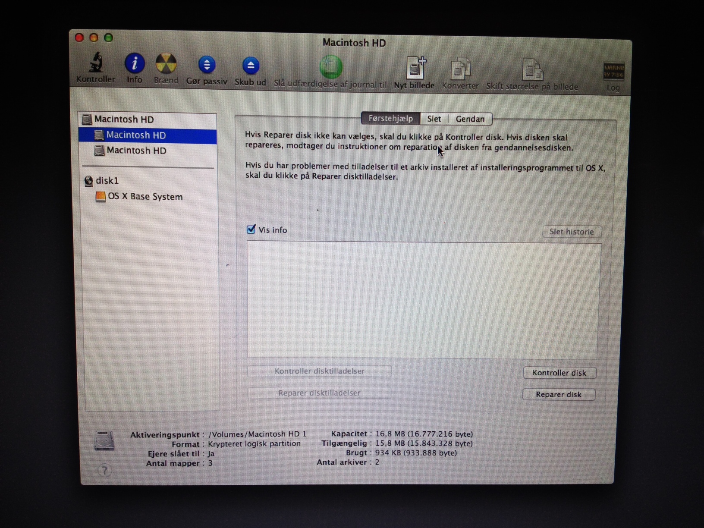Screen dimensions: 704x528
Task: Click the Nyt billede toolbar icon
Action: [x=416, y=68]
